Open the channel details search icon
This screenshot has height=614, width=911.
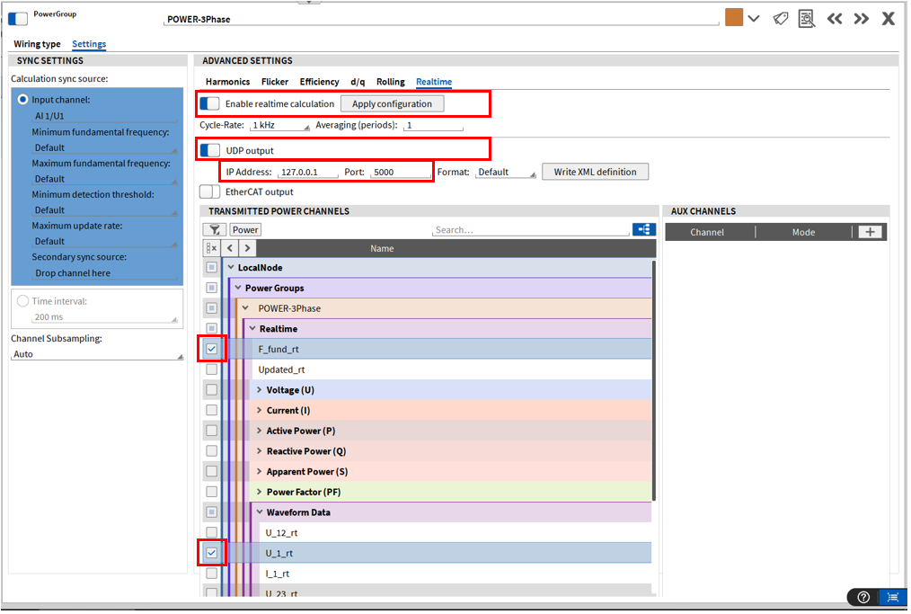pos(807,19)
